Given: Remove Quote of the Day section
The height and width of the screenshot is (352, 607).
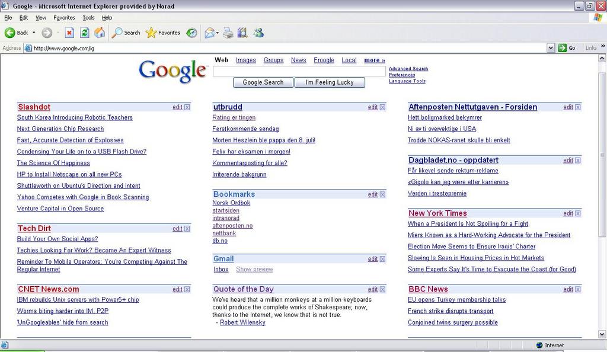Looking at the screenshot, I should coord(383,289).
